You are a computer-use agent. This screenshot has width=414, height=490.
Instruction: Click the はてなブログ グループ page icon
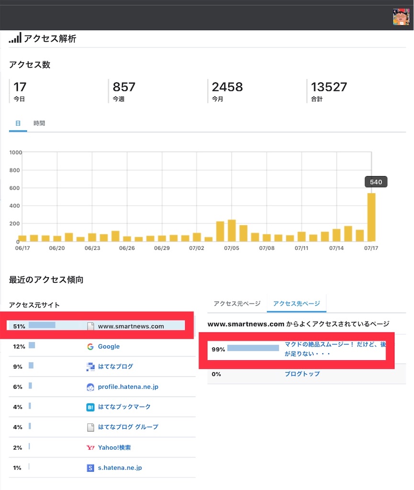[x=90, y=427]
